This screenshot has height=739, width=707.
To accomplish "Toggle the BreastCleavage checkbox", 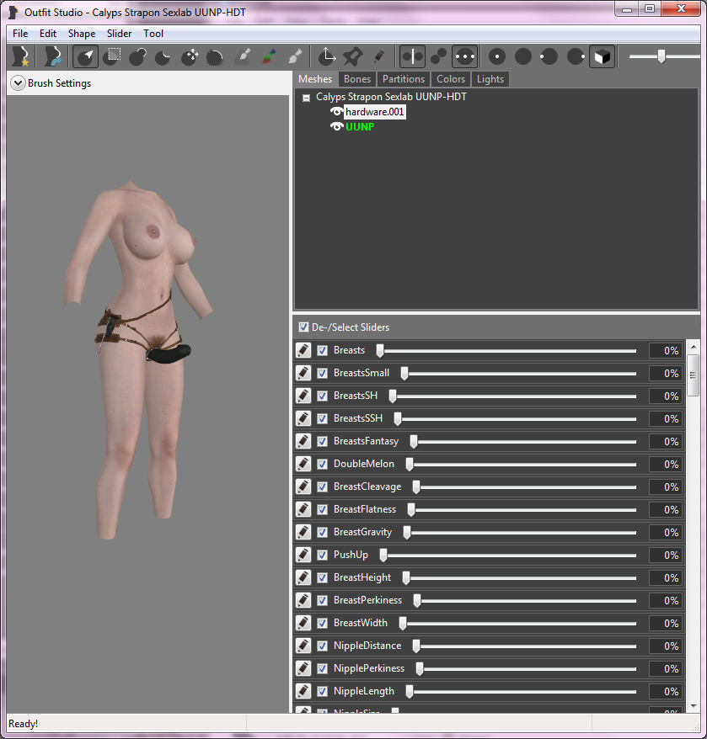I will [x=322, y=486].
